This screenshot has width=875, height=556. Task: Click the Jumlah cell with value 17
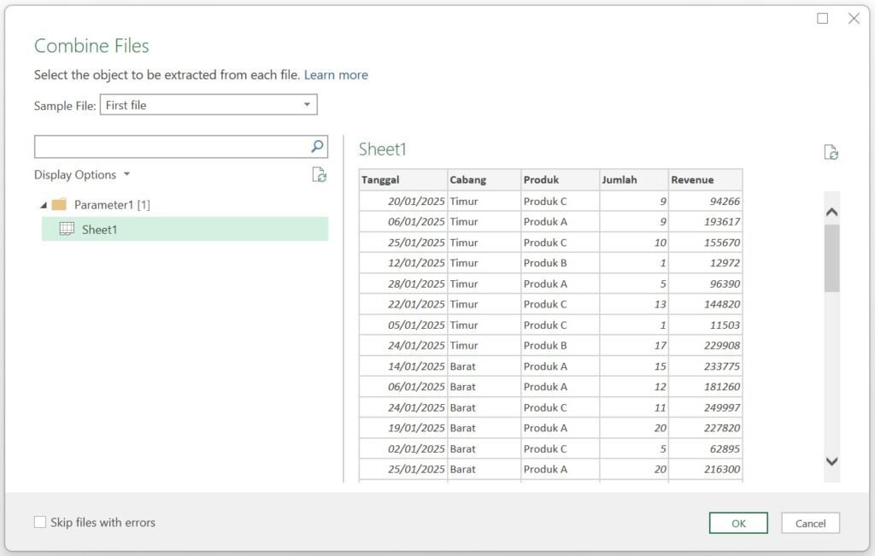pos(633,345)
